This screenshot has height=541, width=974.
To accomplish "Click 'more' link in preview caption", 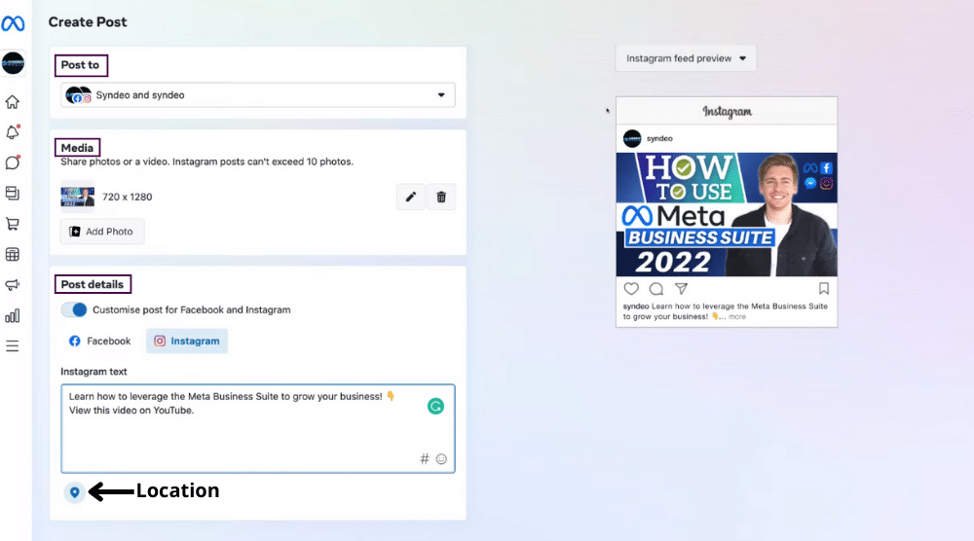I will (737, 316).
